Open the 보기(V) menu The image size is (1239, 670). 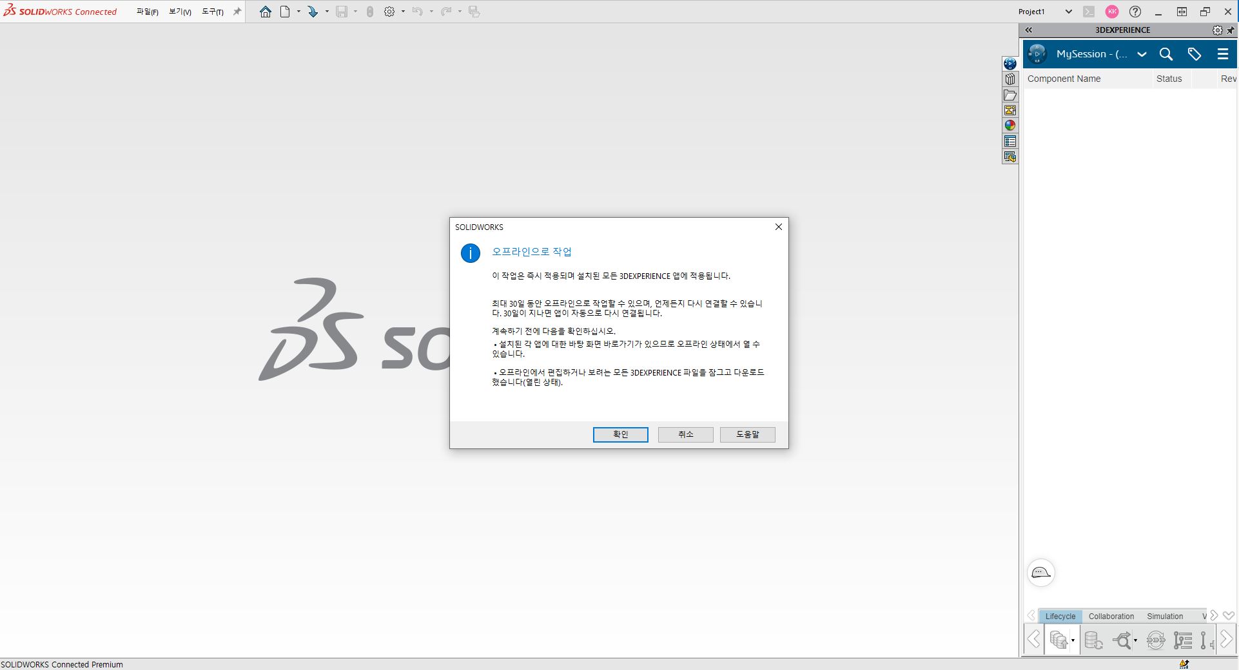coord(180,12)
